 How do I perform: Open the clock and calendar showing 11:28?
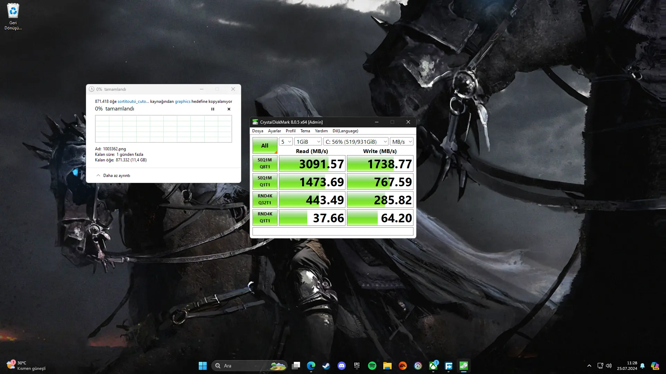click(x=627, y=366)
